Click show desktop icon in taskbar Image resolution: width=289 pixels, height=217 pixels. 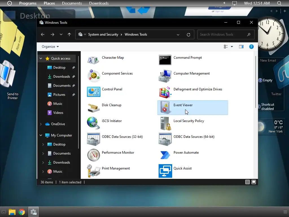[4, 212]
